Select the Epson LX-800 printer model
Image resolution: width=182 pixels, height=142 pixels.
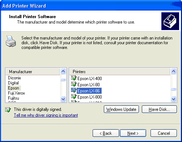point(90,97)
